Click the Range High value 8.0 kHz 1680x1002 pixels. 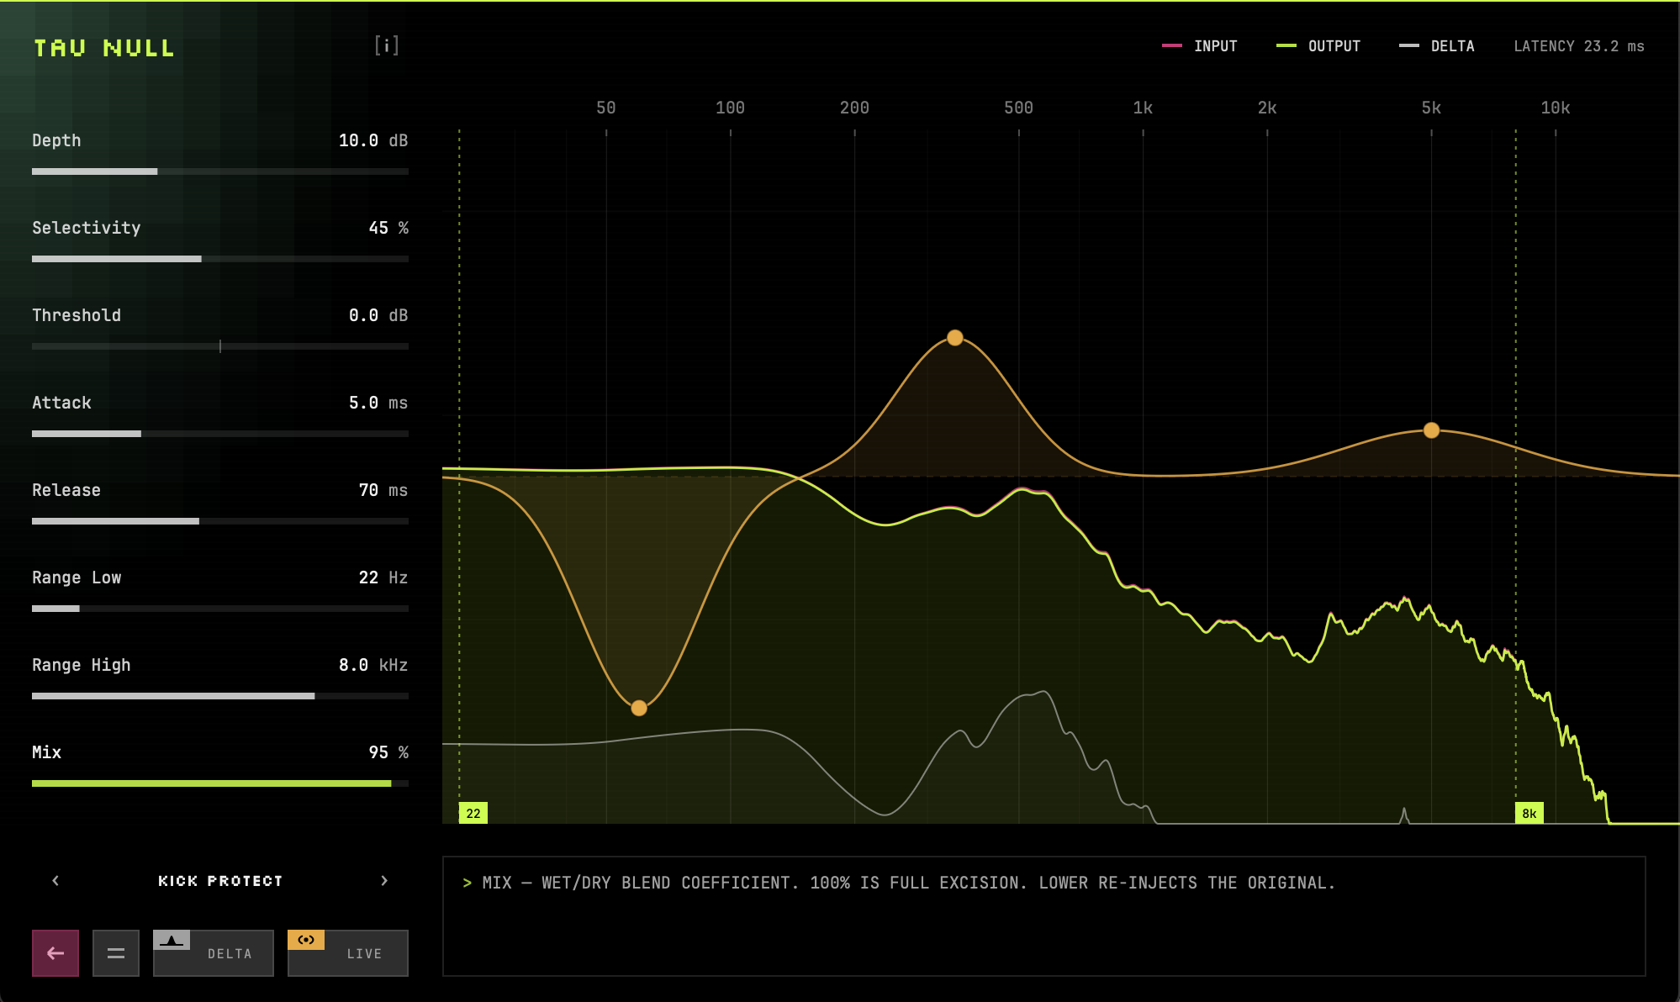[373, 665]
